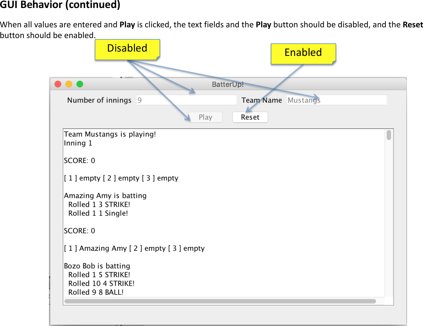
Task: Click 'Rolled 10 4 STRIKE!' line
Action: click(101, 283)
